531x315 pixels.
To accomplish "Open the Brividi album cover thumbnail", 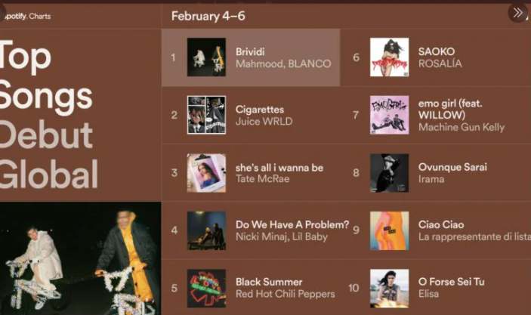I will [206, 57].
